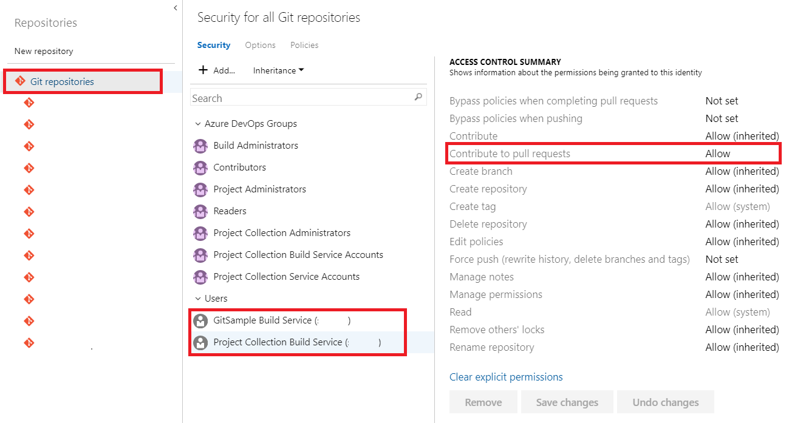Screen dimensions: 789x423
Task: Click the plus icon next to Add
Action: point(203,70)
